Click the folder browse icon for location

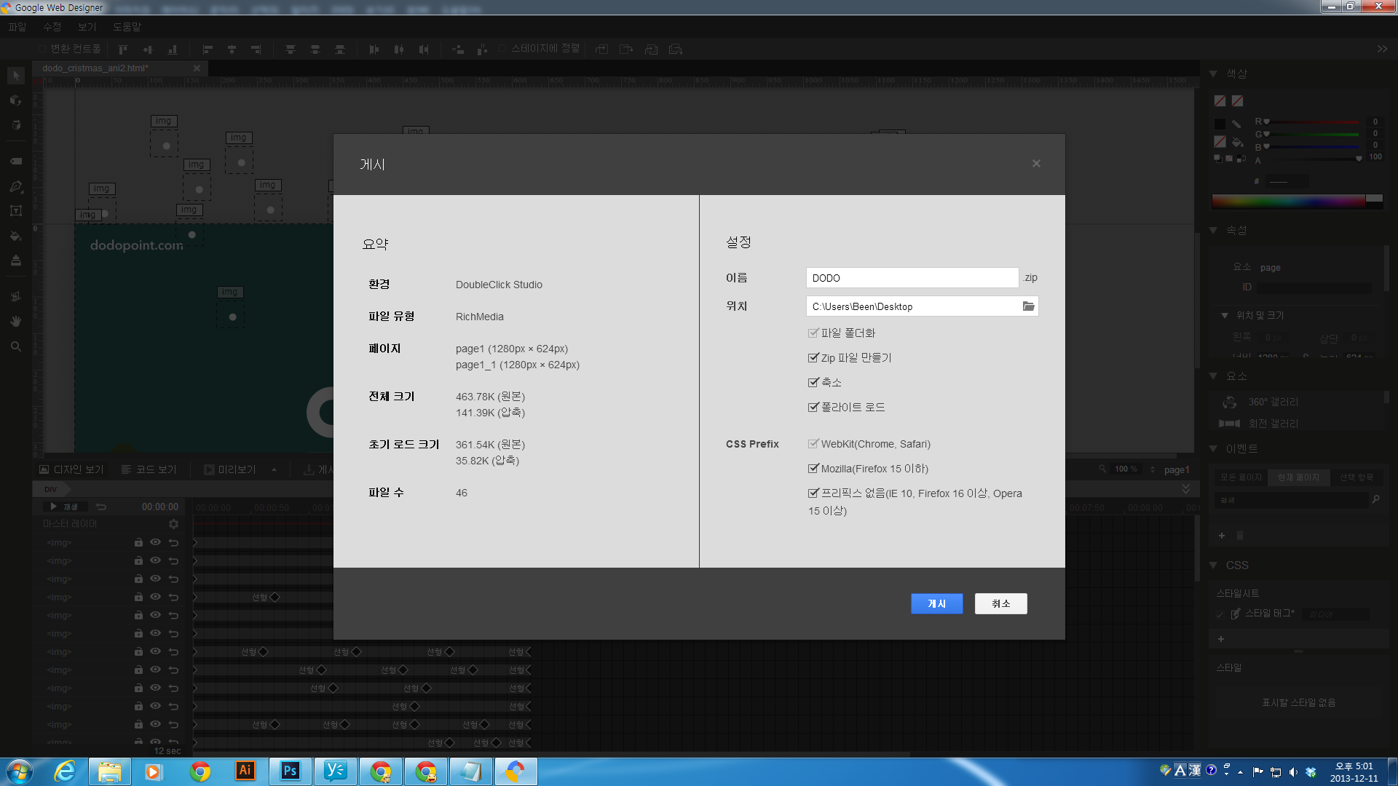[1028, 306]
